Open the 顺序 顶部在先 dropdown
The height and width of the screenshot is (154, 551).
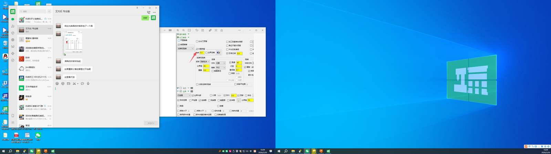coord(205,62)
